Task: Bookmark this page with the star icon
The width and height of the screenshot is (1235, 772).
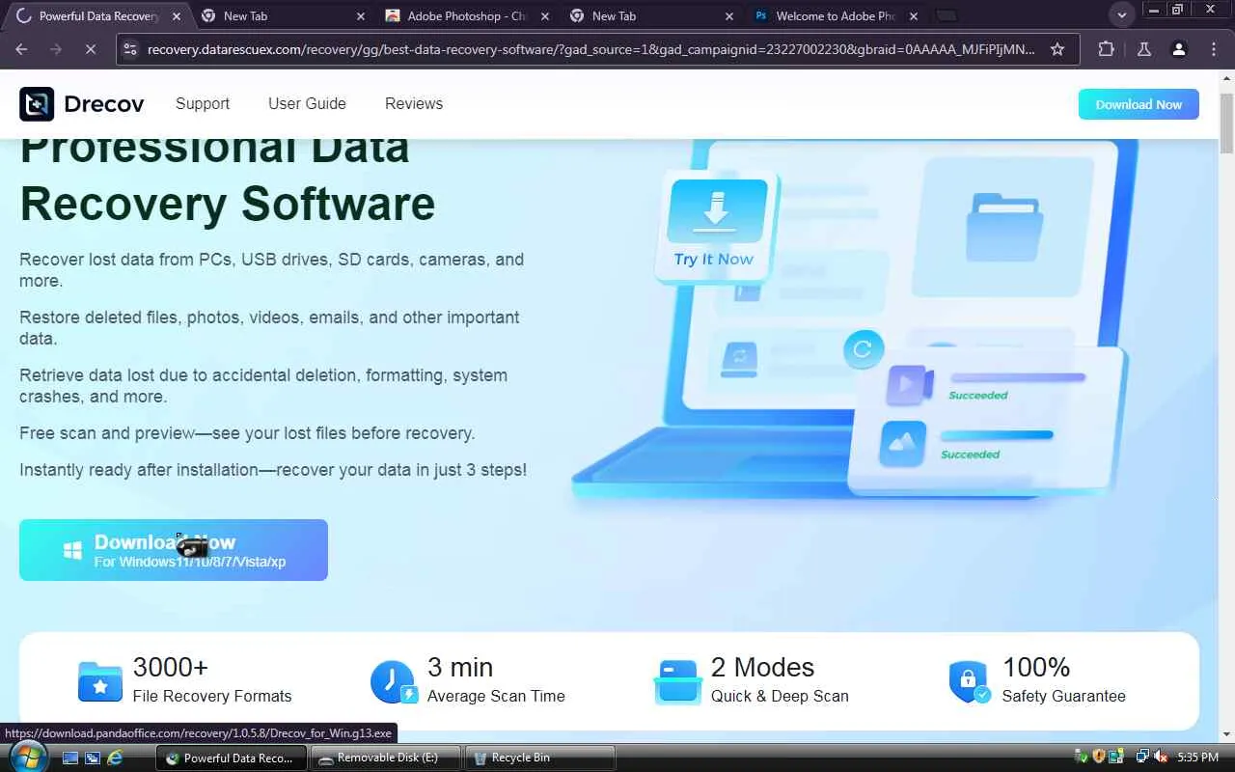Action: click(x=1057, y=49)
